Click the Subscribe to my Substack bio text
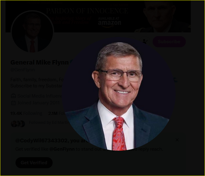Viewport: 205px width, 176px height. tap(37, 86)
